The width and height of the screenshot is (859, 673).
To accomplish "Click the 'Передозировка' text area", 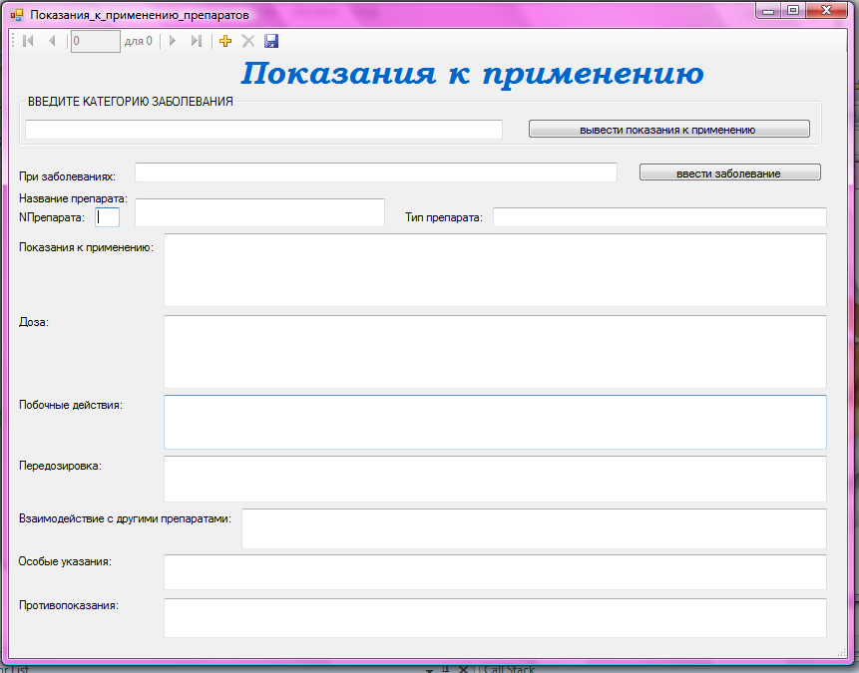I will (495, 479).
